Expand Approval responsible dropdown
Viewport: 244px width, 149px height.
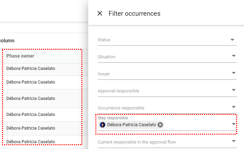(x=233, y=90)
